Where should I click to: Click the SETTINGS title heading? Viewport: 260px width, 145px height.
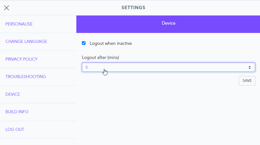(133, 8)
